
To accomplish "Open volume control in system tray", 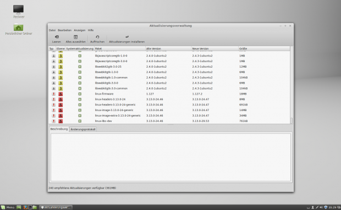I will point(321,207).
